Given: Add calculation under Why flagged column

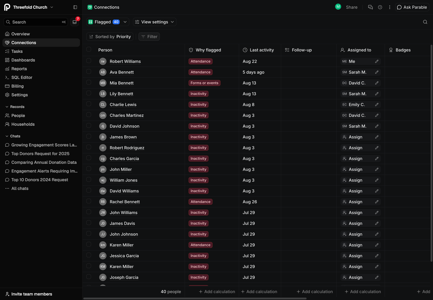Looking at the screenshot, I should pos(217,292).
